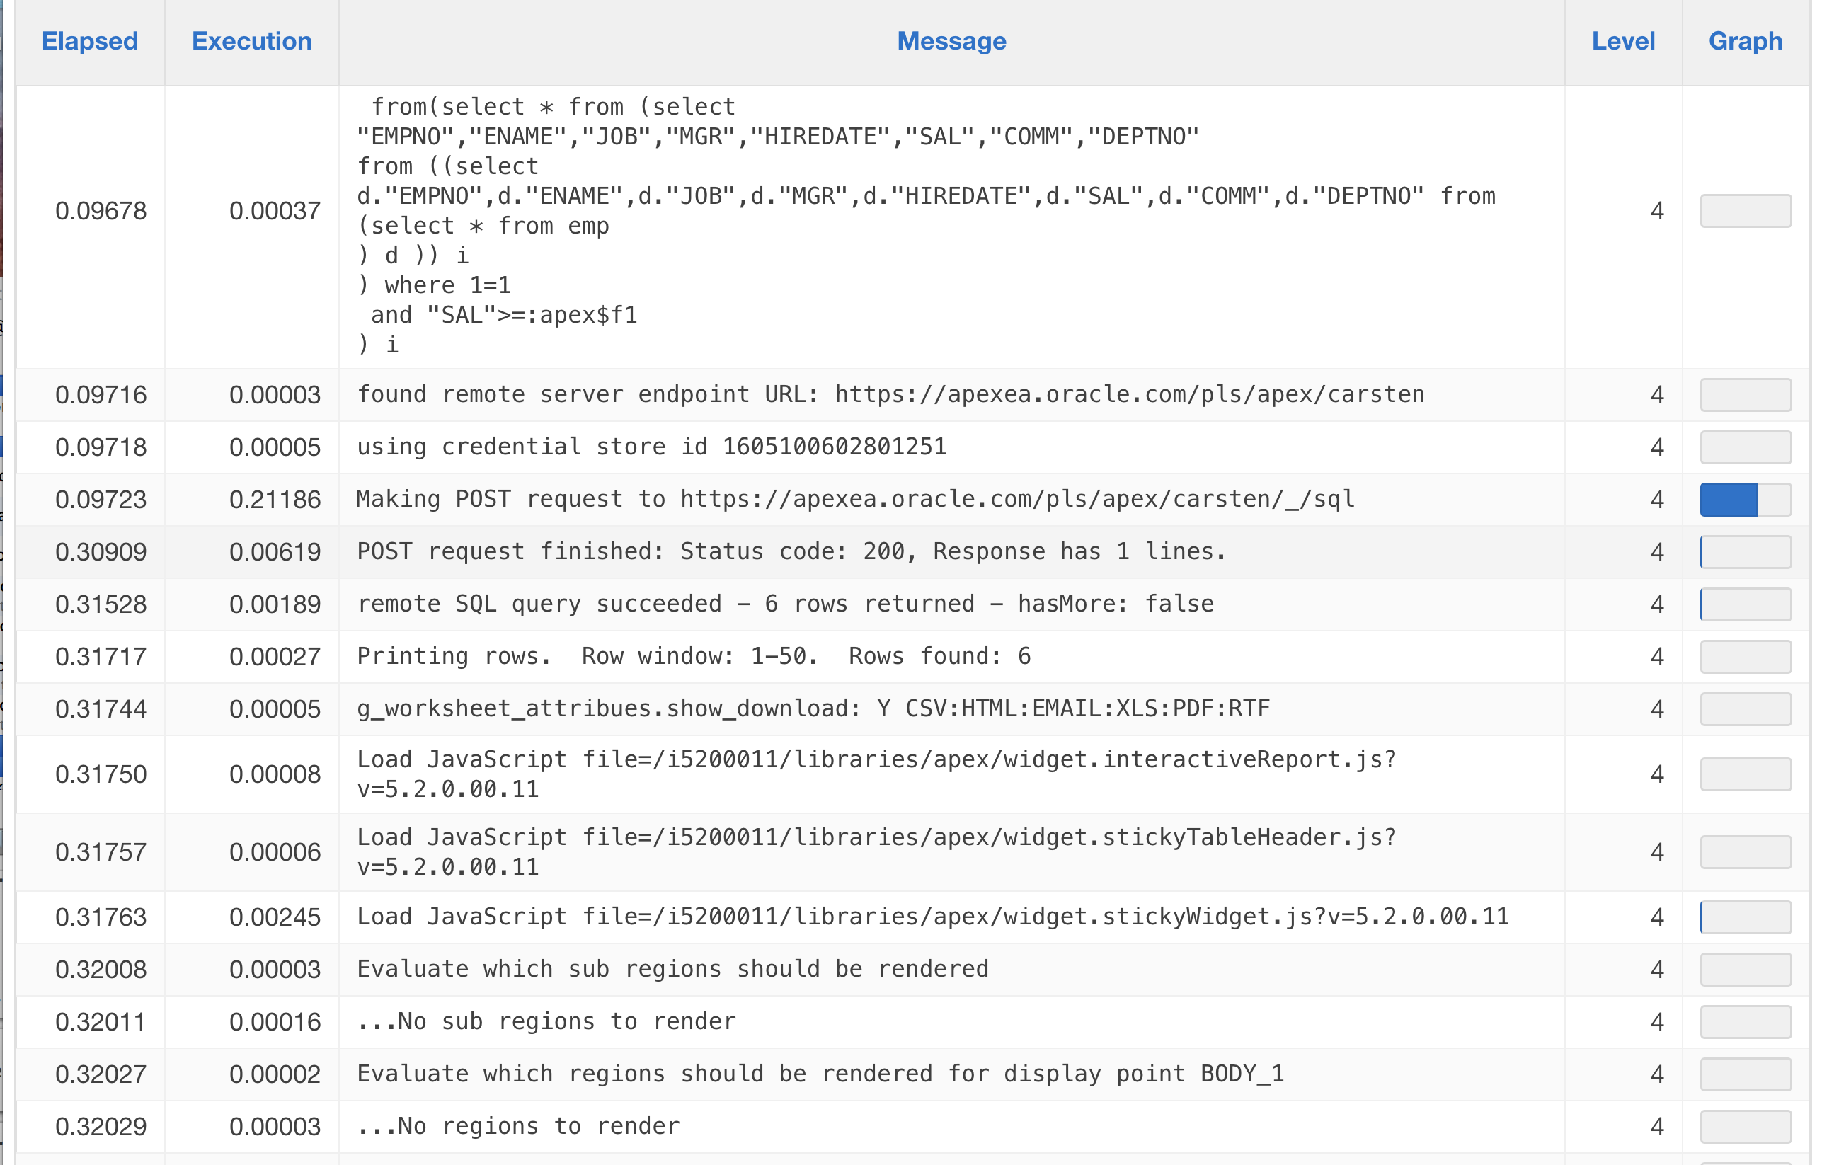Click the Level column header link

coord(1623,41)
